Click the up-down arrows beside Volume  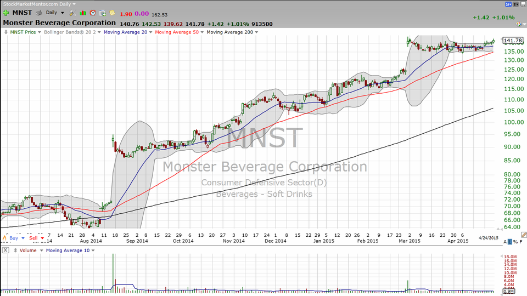[x=15, y=251]
